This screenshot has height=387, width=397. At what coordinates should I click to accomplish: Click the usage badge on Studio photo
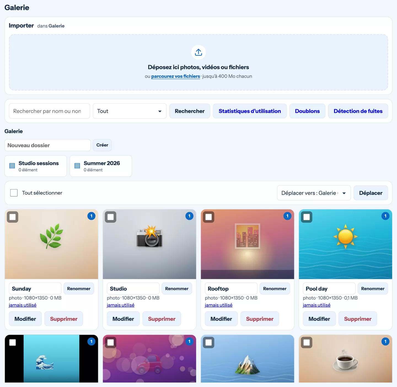(189, 216)
